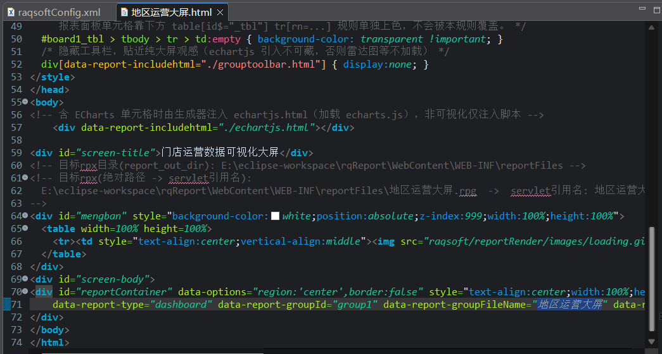Screen dimensions: 662x354
Task: Collapse the reportContainer div fold on line 70
Action: click(x=25, y=291)
